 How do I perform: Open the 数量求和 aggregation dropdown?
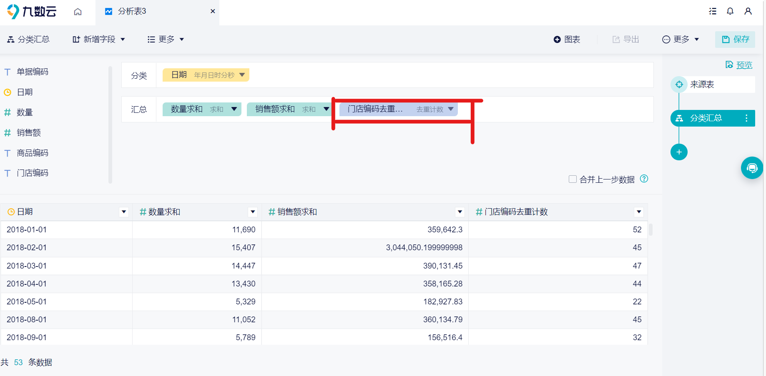click(234, 109)
